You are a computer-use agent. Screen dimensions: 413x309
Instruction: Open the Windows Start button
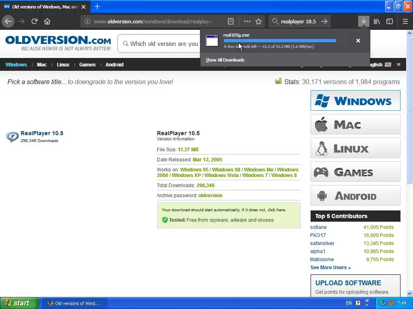pos(19,303)
